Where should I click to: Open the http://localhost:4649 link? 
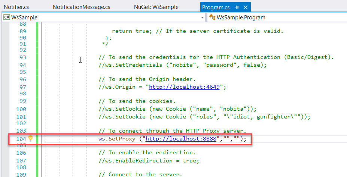point(184,87)
